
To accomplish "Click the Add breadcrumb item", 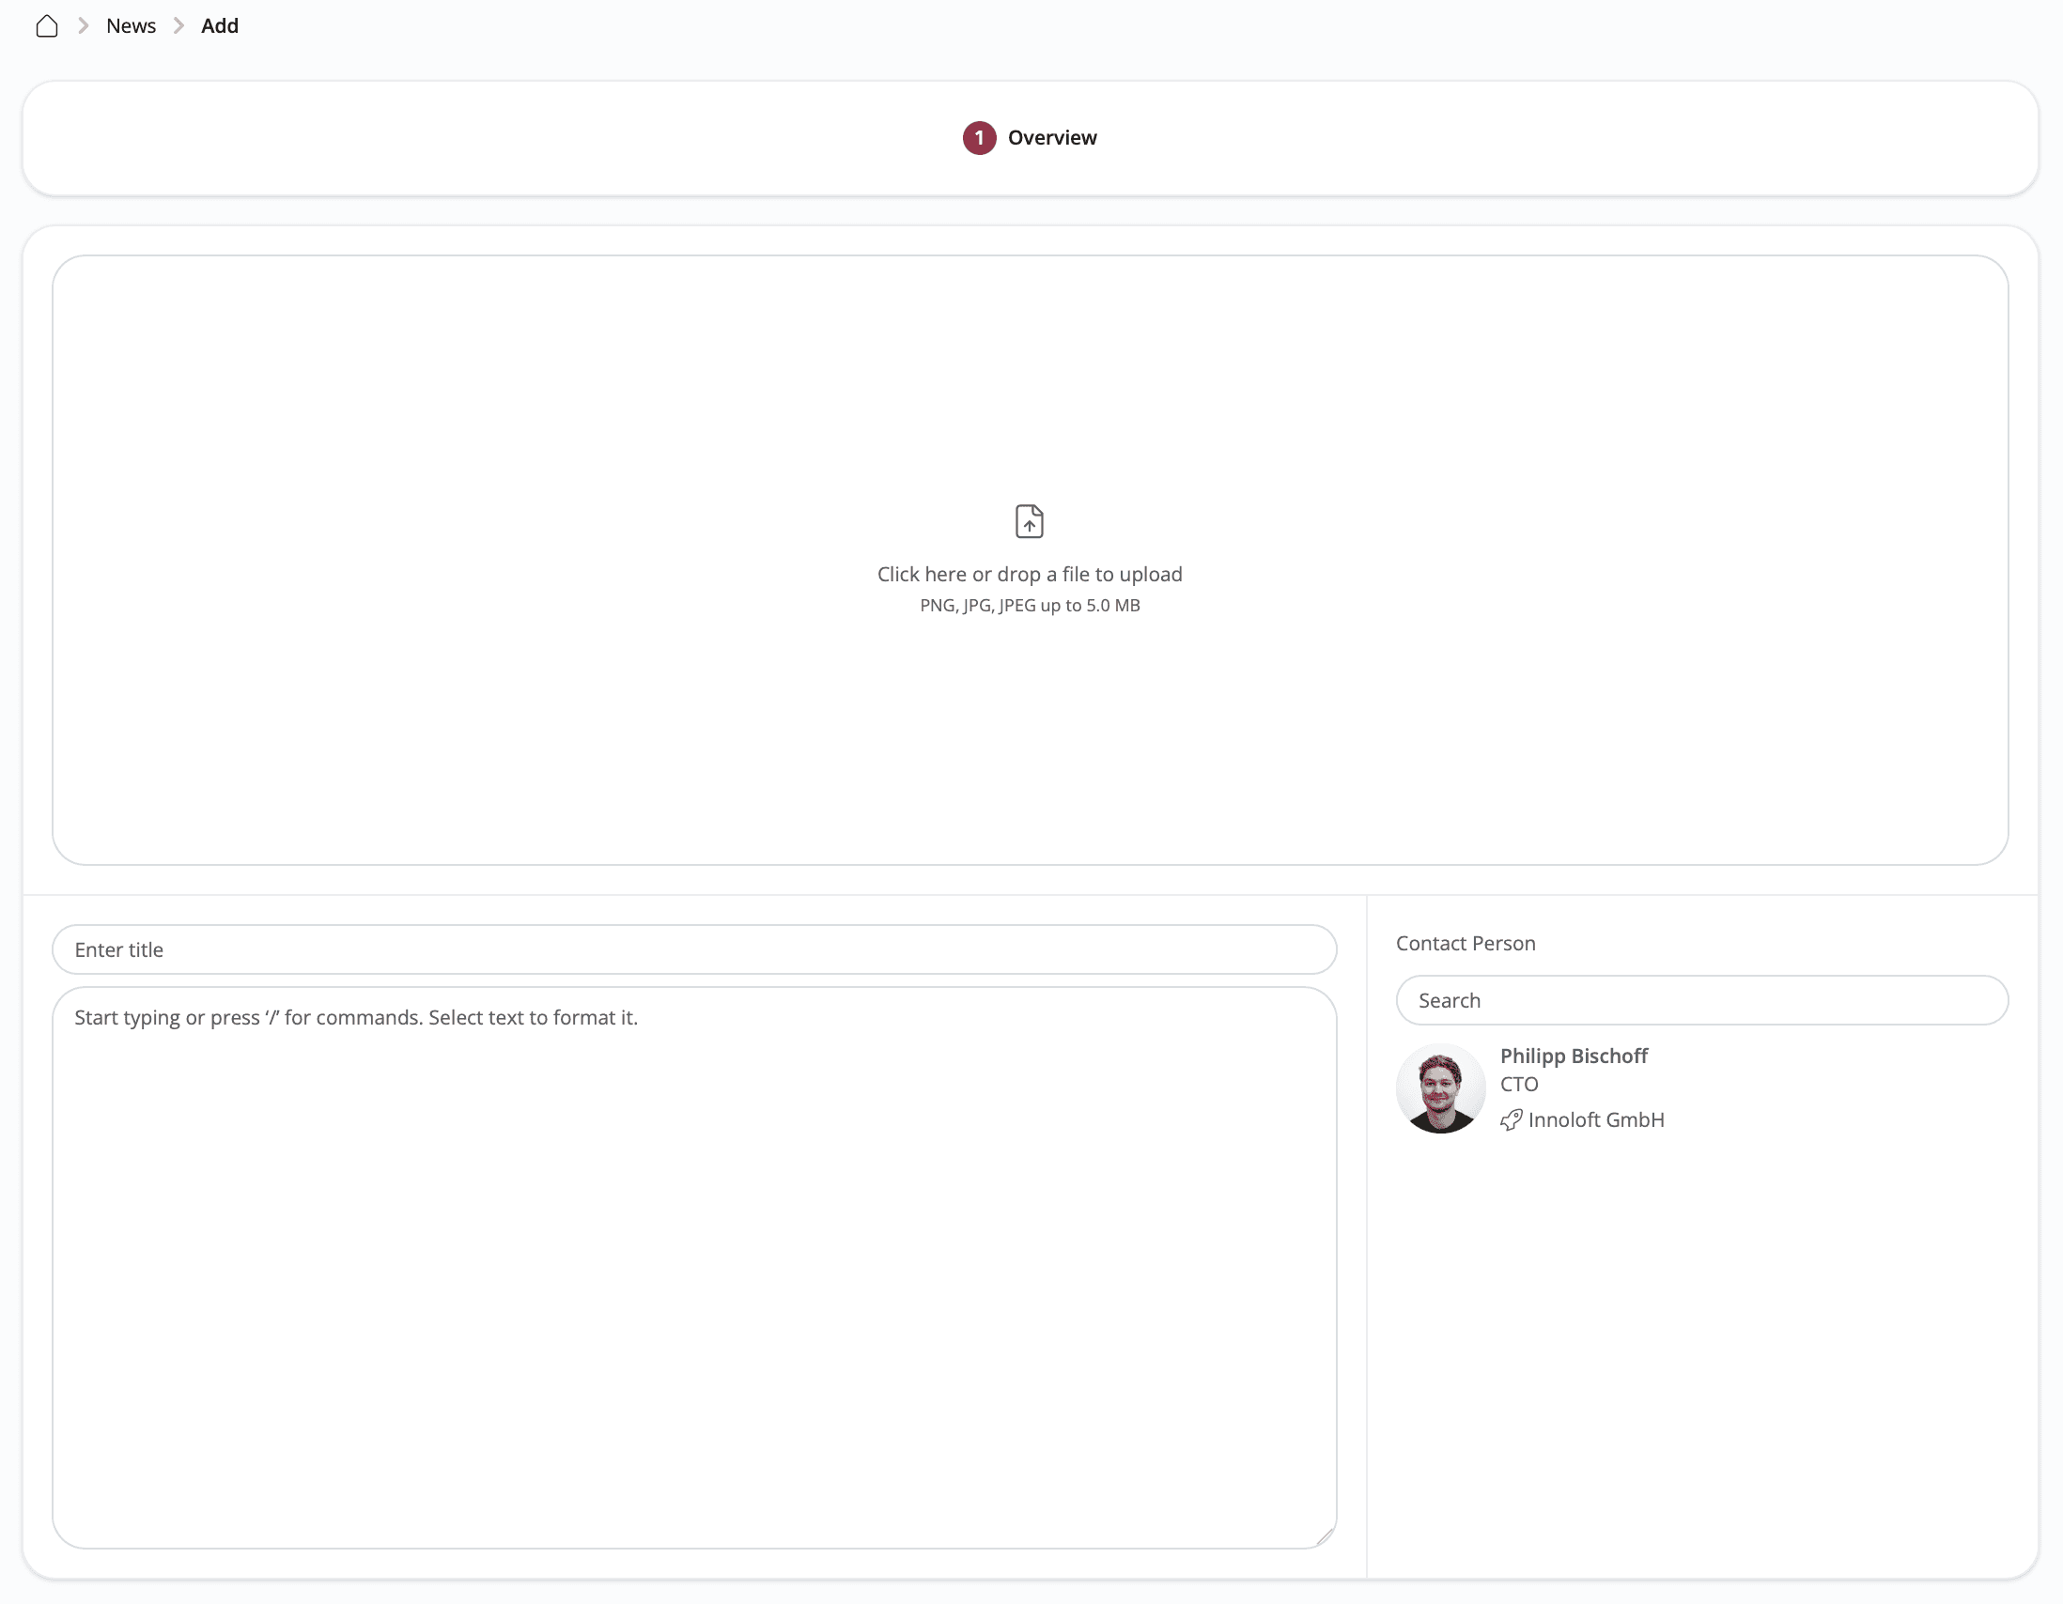I will tap(219, 26).
